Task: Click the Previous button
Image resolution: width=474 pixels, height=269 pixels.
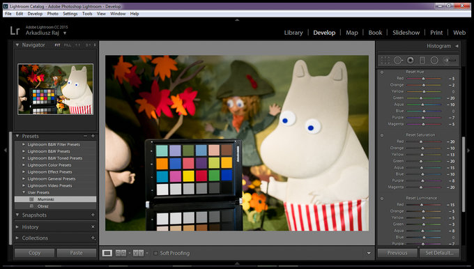Action: (x=397, y=253)
